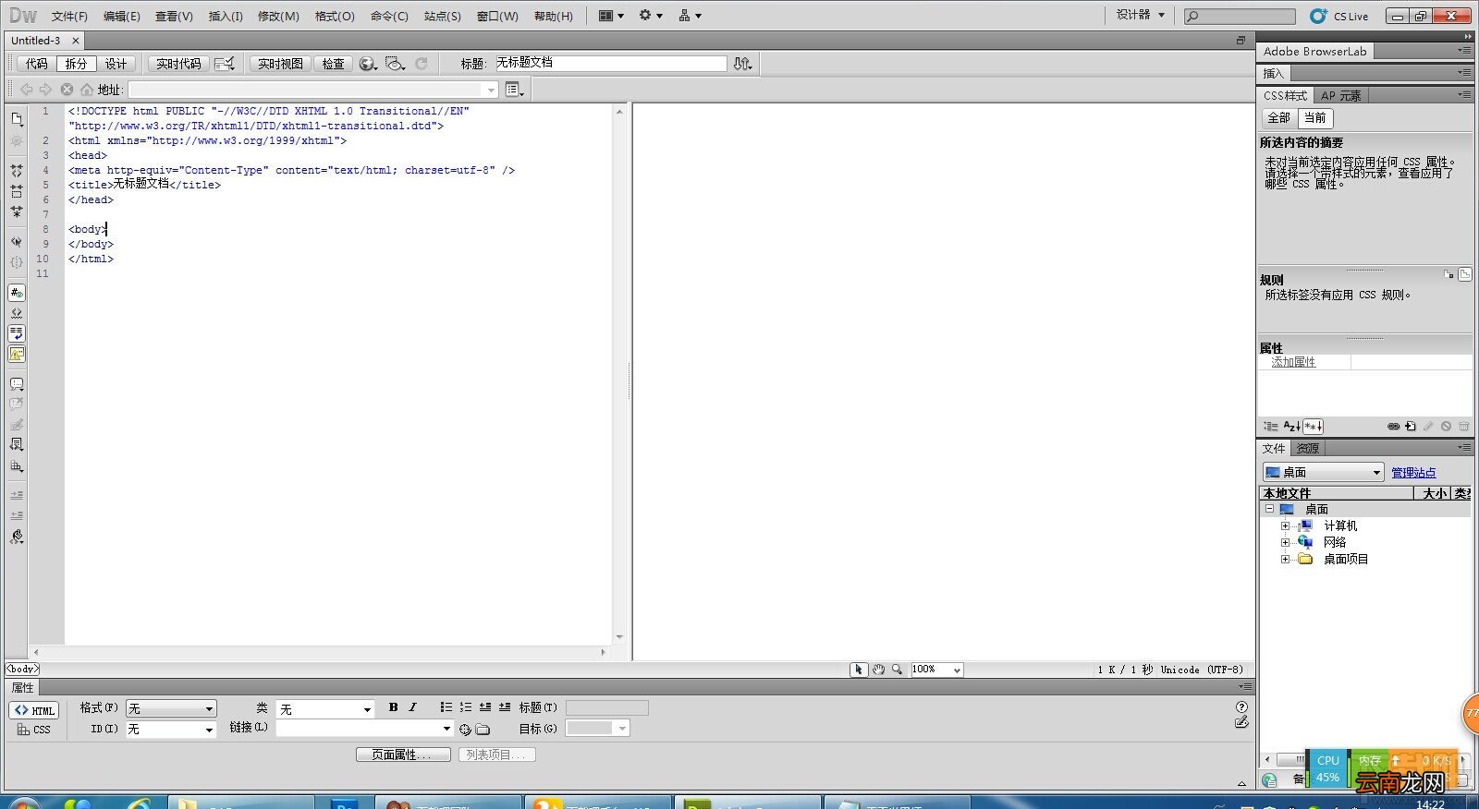Open the 桌面 site dropdown in Files panel

click(1324, 472)
